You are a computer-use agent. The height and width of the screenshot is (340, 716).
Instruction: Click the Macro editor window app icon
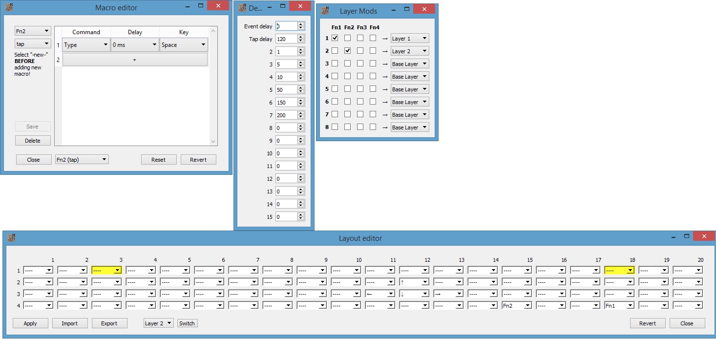click(9, 7)
